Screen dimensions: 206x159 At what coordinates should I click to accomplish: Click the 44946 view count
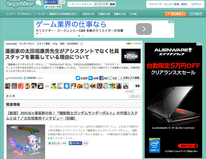pyautogui.click(x=32, y=78)
